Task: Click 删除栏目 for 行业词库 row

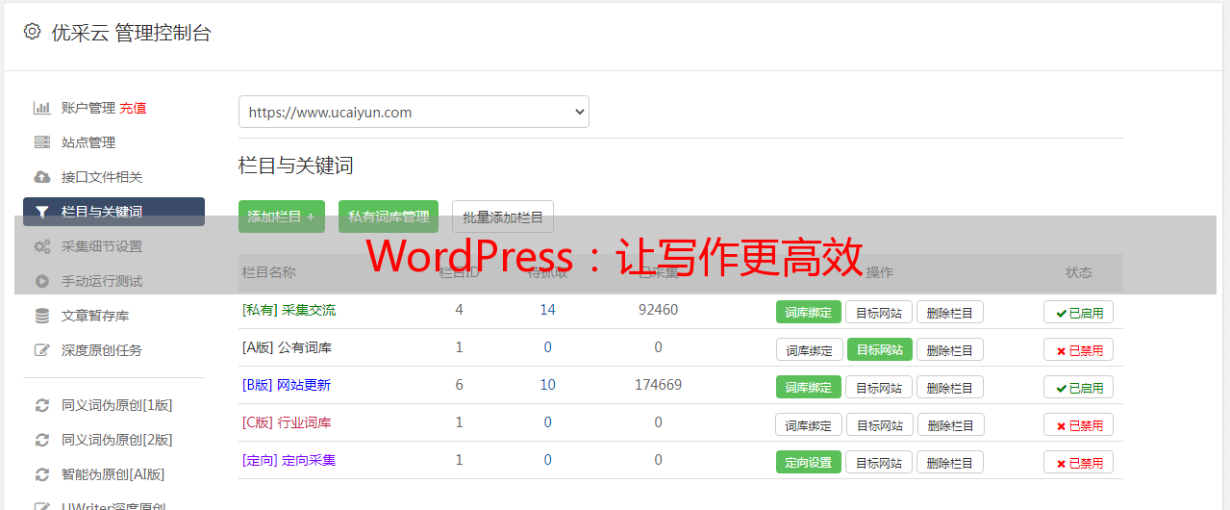Action: [x=951, y=424]
